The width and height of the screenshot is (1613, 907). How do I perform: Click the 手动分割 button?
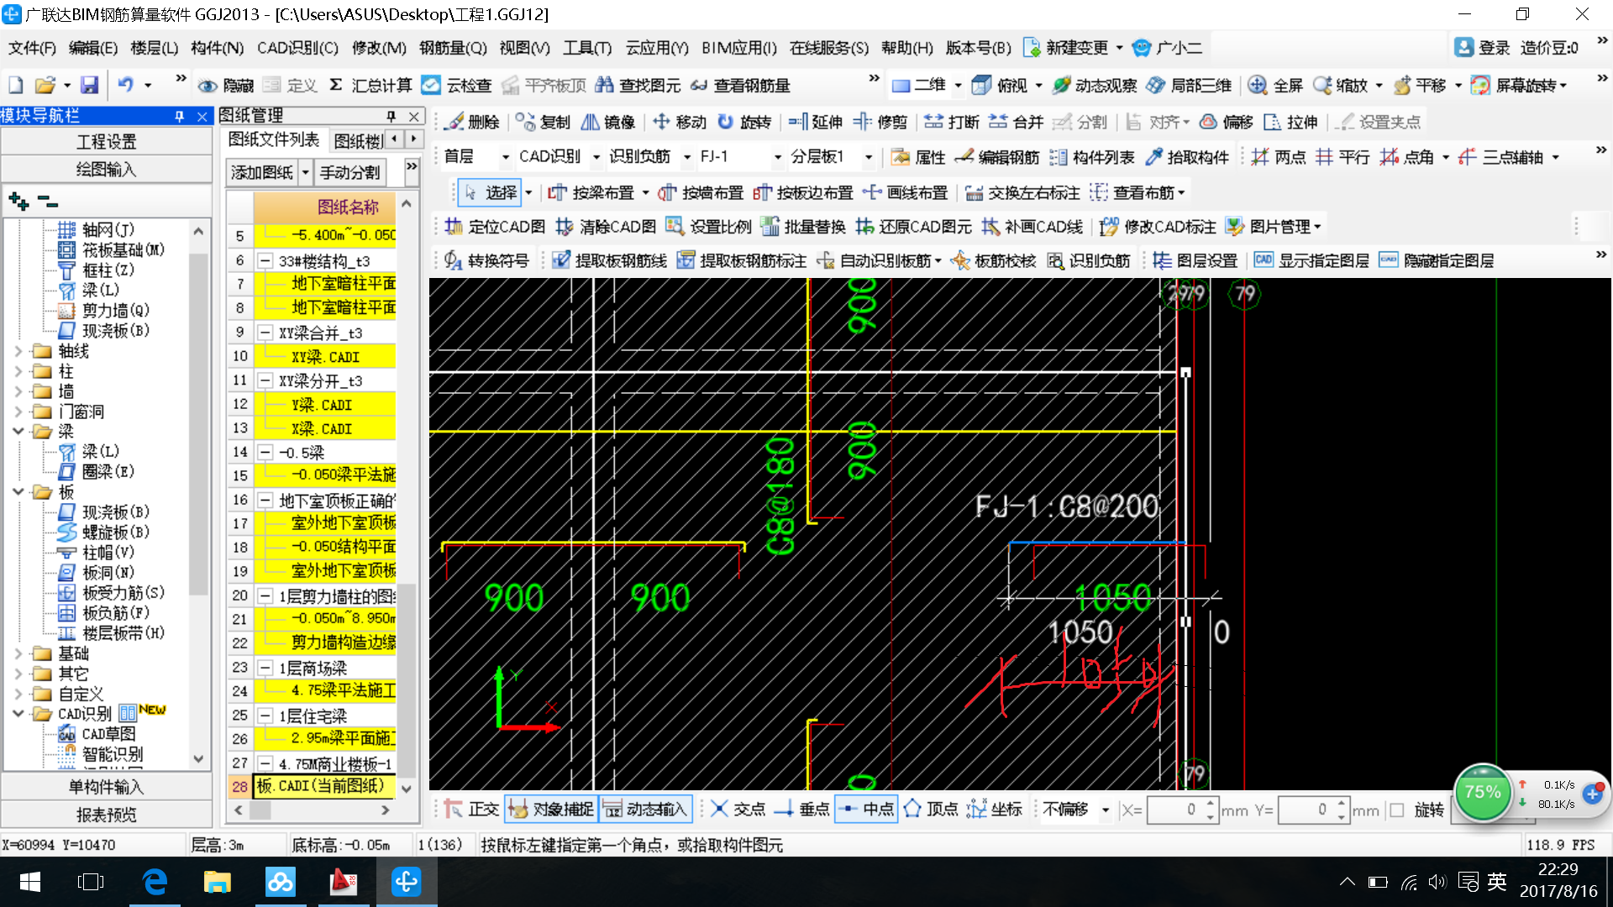pos(350,172)
